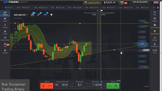This screenshot has width=162, height=91.
Task: Open the Achievements section
Action: (5, 39)
